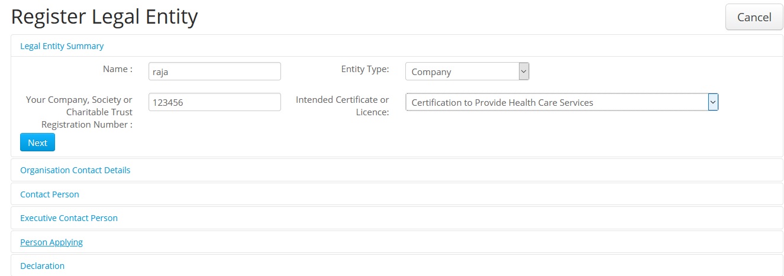Expand the Organisation Contact Details section
The image size is (784, 276).
[x=75, y=170]
